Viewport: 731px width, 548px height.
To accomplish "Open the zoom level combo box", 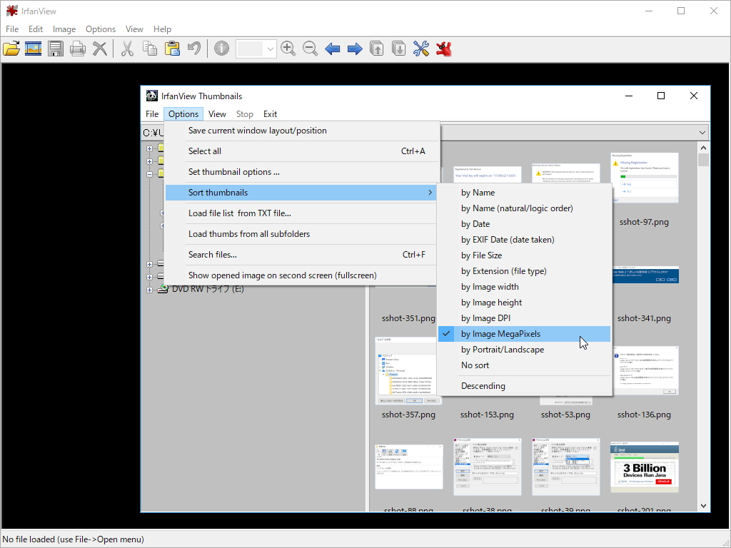I will point(256,49).
